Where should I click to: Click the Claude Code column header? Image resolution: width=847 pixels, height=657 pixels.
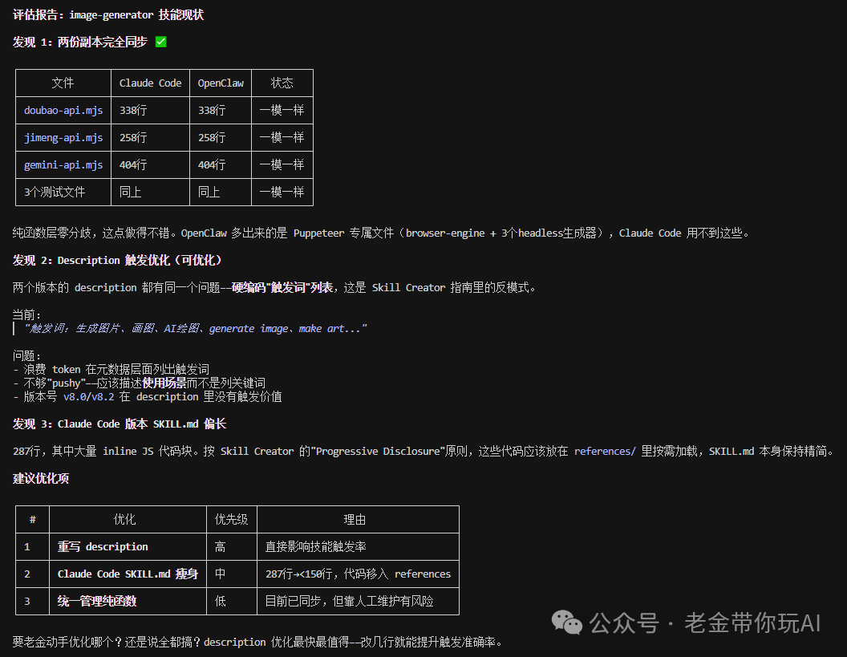(x=150, y=83)
